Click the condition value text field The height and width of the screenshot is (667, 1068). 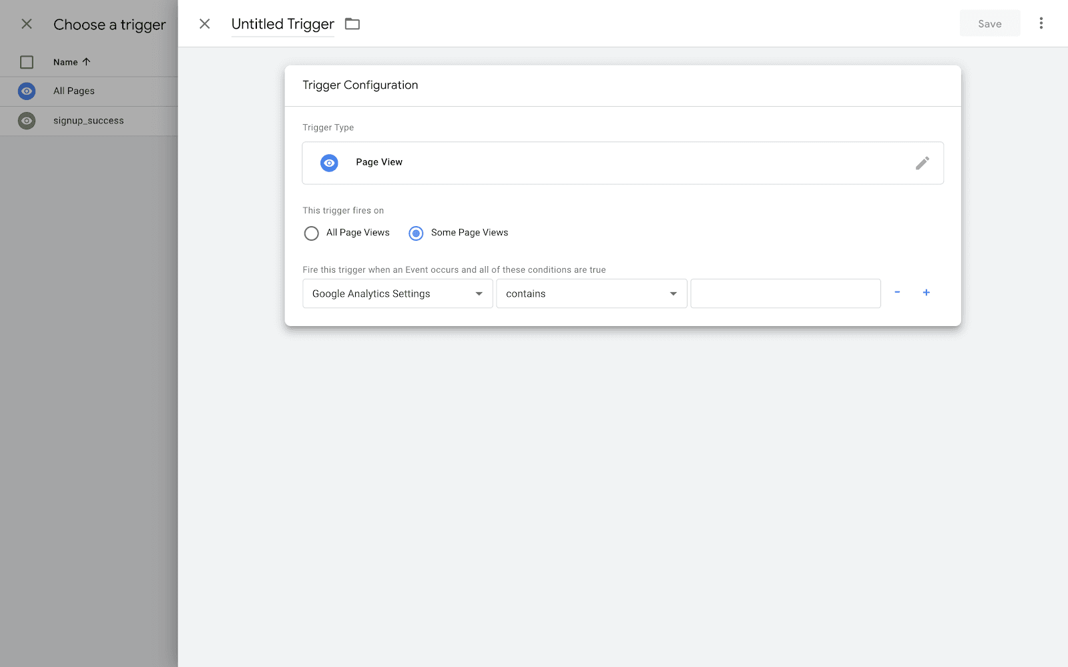(x=785, y=293)
